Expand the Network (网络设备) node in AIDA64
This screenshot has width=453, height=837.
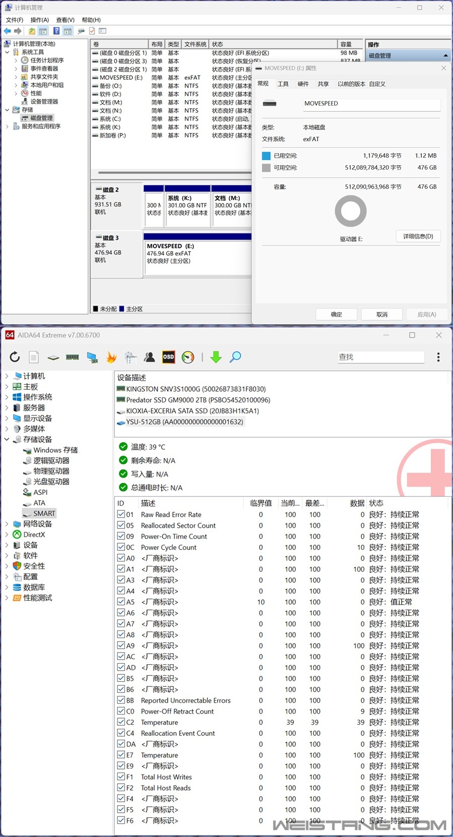point(7,524)
